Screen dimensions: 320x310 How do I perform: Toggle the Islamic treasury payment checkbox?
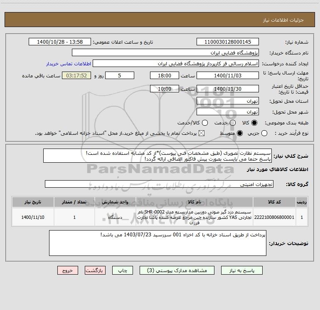click(x=202, y=133)
